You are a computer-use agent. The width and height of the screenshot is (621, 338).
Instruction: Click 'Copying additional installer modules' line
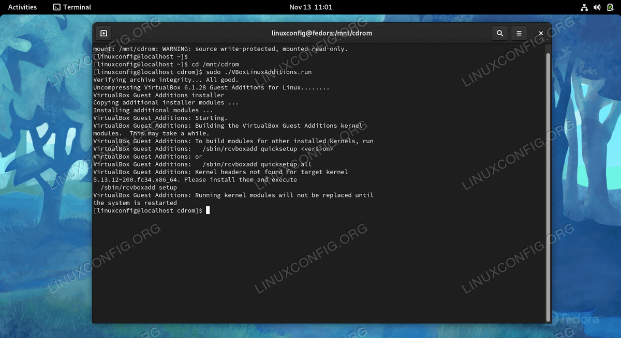(x=166, y=103)
